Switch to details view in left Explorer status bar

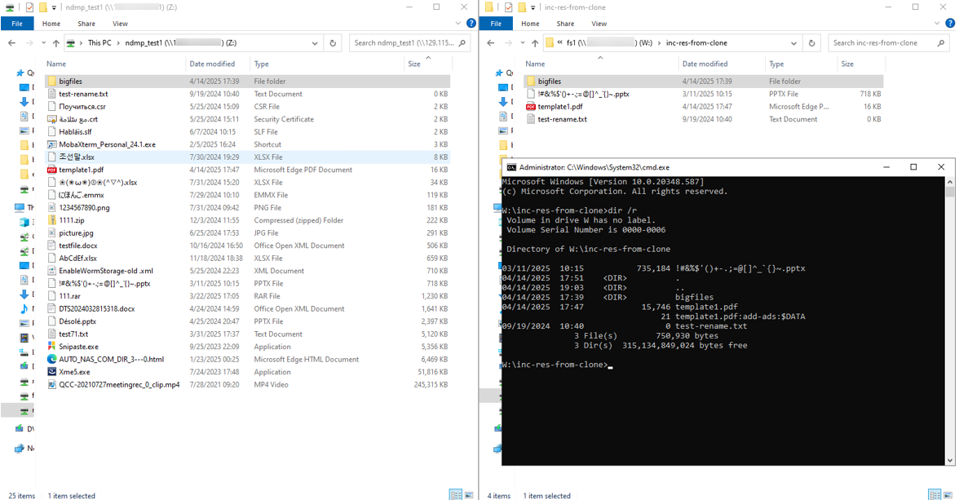click(x=456, y=494)
